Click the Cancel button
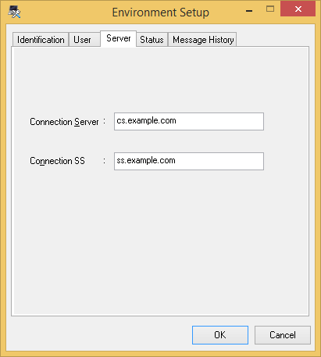 [283, 335]
